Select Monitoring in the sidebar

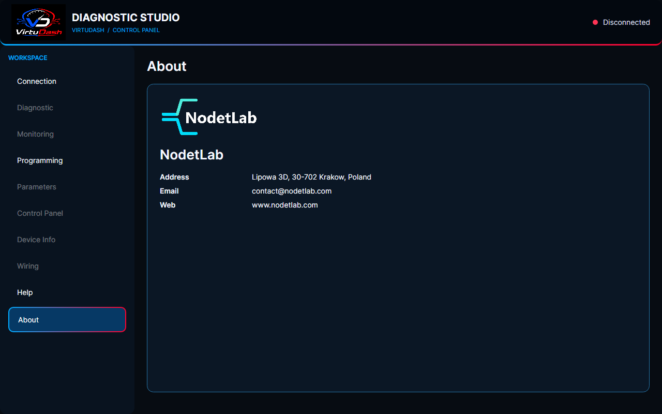pos(67,134)
